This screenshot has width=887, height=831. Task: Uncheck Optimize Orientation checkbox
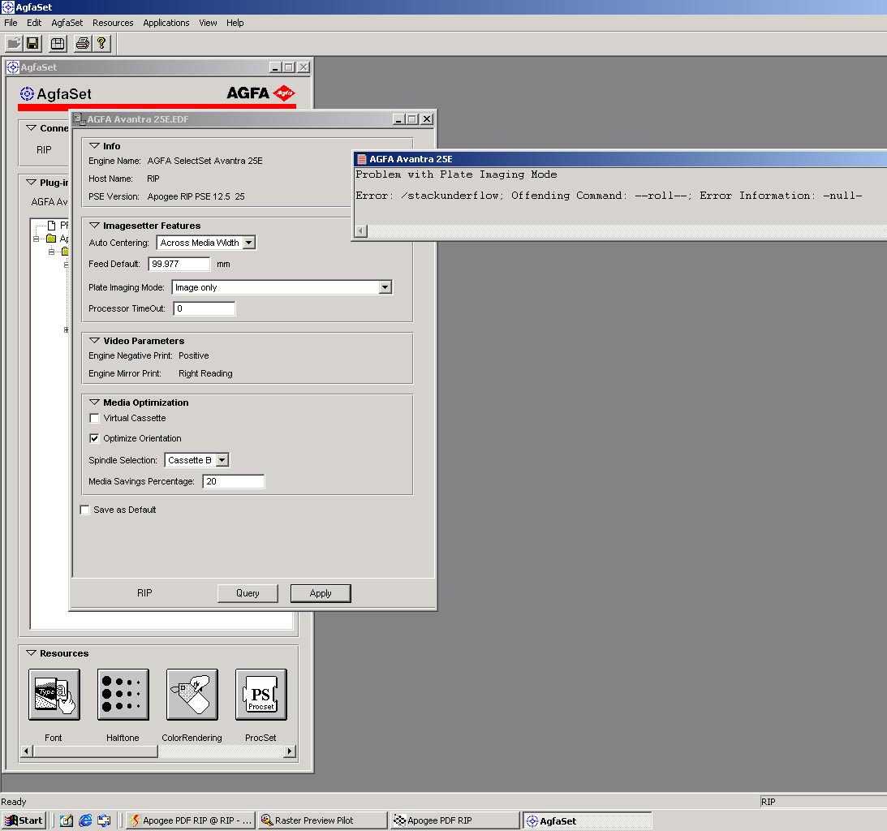pos(94,438)
